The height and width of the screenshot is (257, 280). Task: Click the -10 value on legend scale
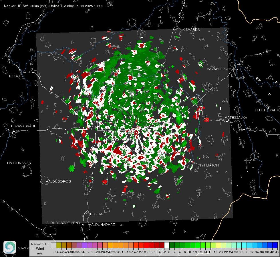click(x=144, y=252)
